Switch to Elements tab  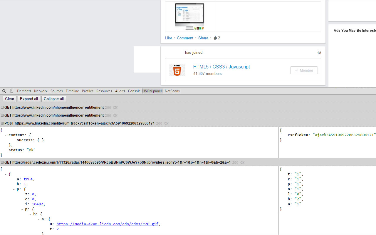click(24, 91)
